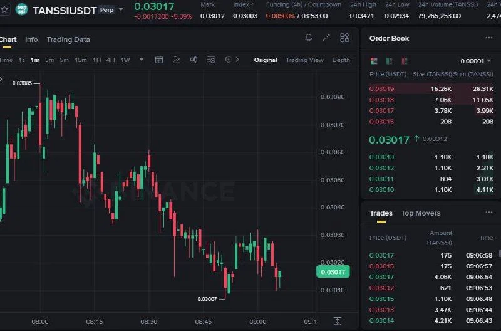This screenshot has height=331, width=501.
Task: Click the Index price label
Action: 243,4
